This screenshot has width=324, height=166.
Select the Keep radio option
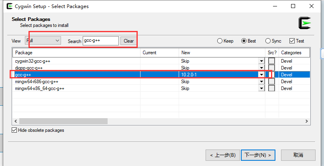pyautogui.click(x=225, y=41)
